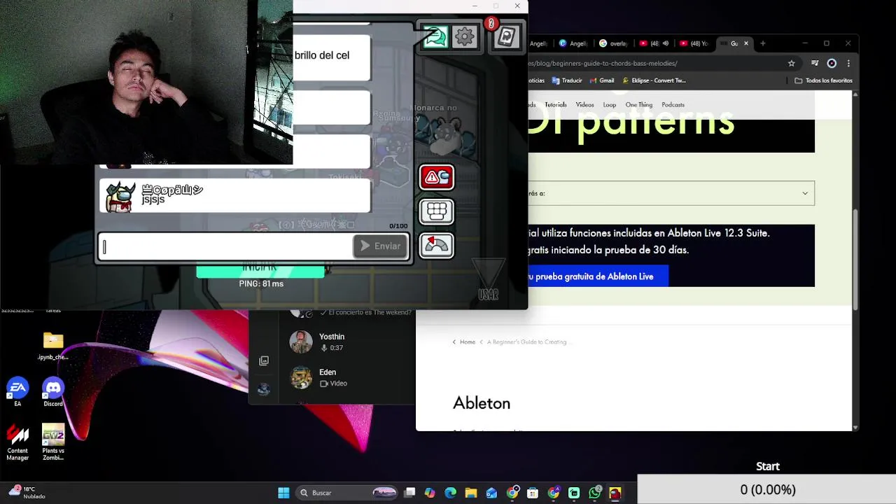Click the Ableton footer logo text
This screenshot has width=896, height=504.
(482, 403)
